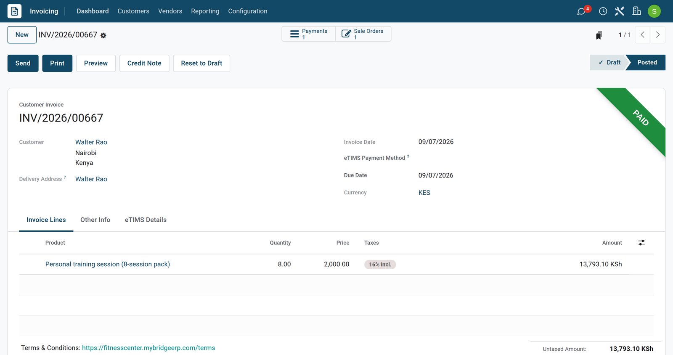Click the Send button
673x355 pixels.
pyautogui.click(x=23, y=63)
